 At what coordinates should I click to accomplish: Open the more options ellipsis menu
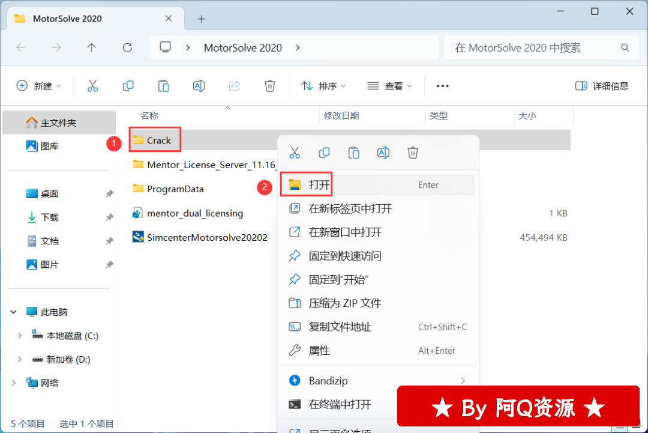coord(443,86)
